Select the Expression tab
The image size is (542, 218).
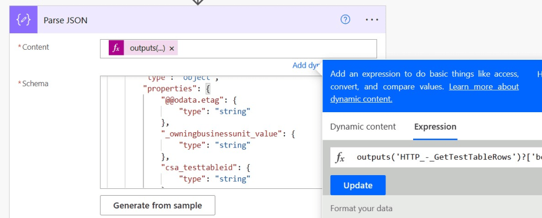coord(435,126)
